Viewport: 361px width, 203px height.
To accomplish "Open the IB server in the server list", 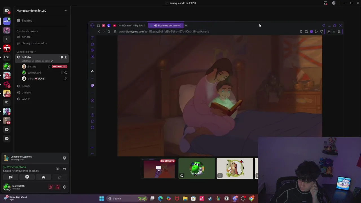I will (7, 102).
